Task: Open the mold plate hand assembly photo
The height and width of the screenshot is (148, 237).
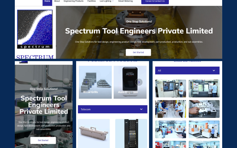Action: click(x=204, y=109)
